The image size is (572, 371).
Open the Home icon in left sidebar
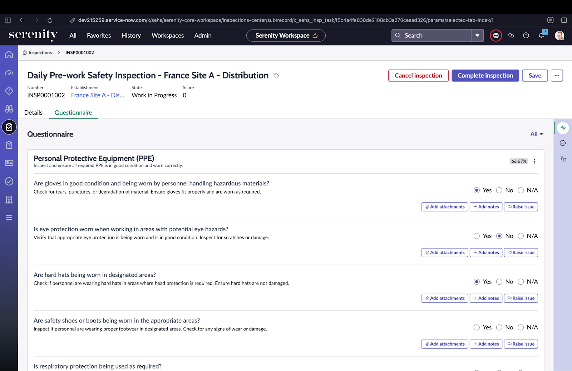tap(9, 54)
